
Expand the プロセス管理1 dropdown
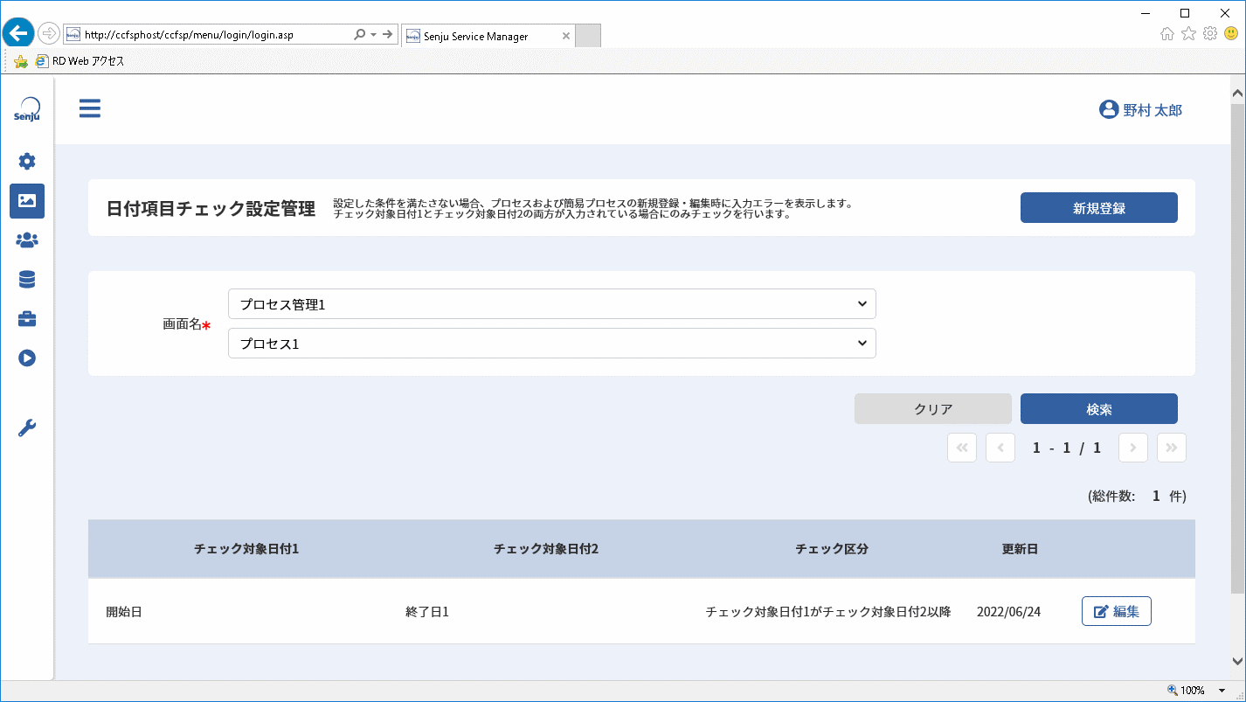tap(551, 304)
